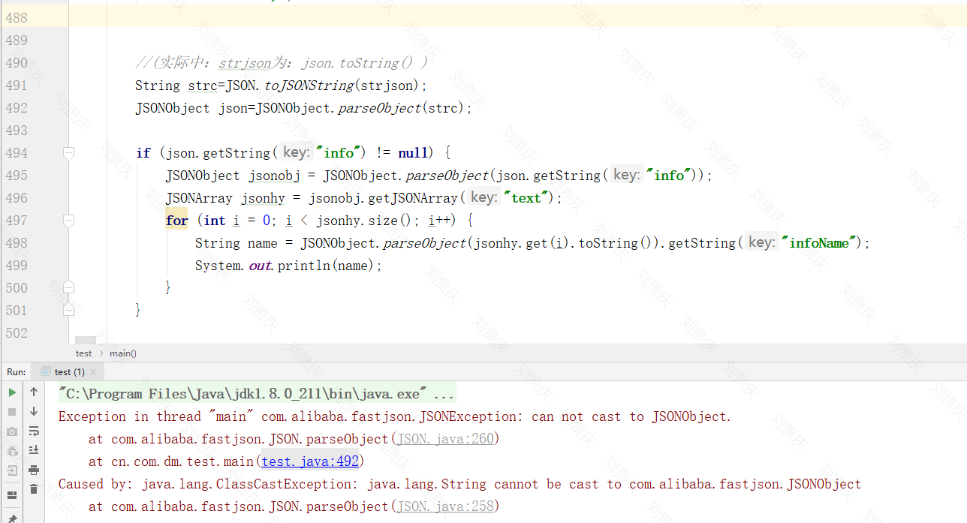Click line number 496 in the gutter
This screenshot has height=523, width=967.
[x=17, y=197]
